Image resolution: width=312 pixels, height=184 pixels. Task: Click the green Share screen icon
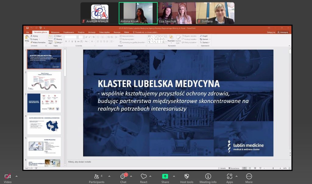click(x=165, y=176)
